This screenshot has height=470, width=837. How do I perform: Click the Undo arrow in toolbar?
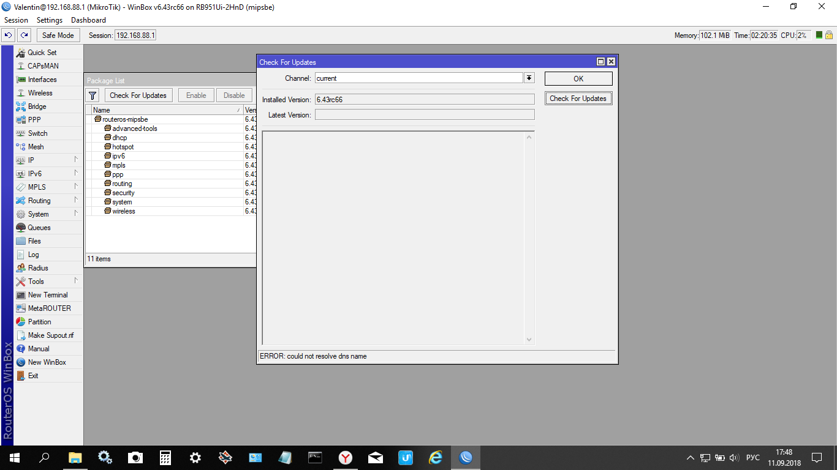coord(9,35)
